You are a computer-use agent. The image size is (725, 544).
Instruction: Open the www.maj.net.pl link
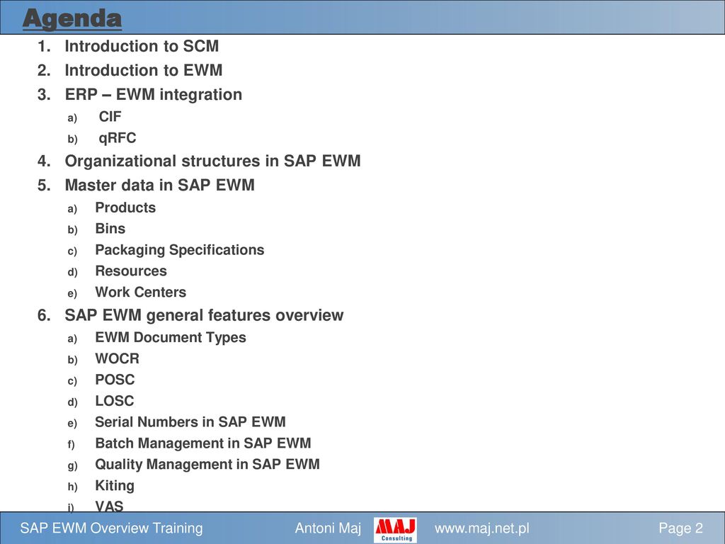click(x=481, y=528)
